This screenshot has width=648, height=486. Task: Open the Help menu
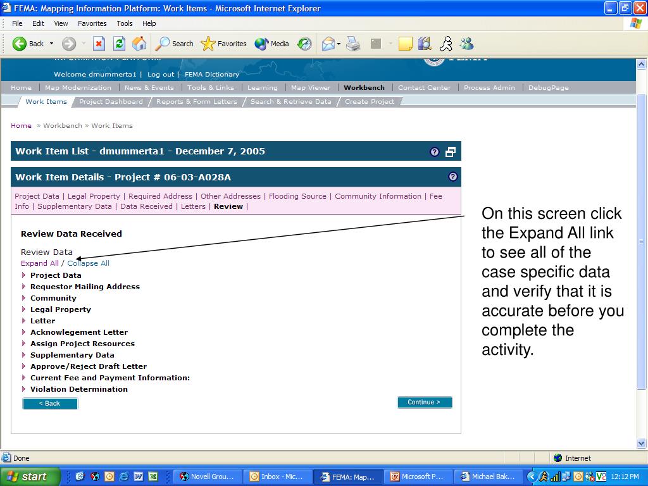tap(149, 23)
